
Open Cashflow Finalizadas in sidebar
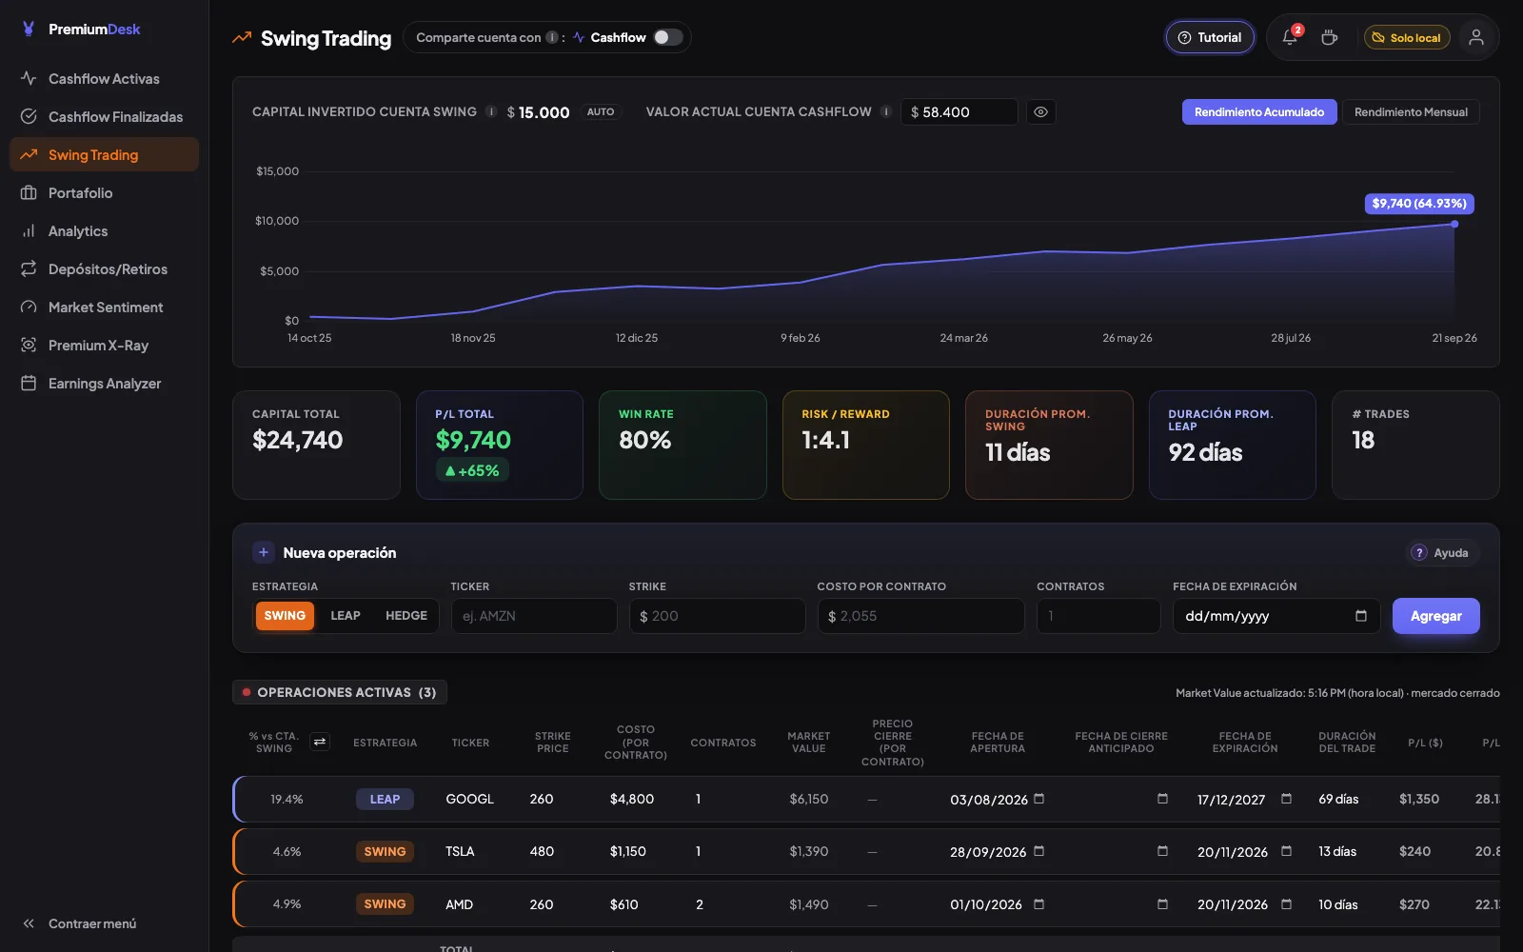[104, 117]
